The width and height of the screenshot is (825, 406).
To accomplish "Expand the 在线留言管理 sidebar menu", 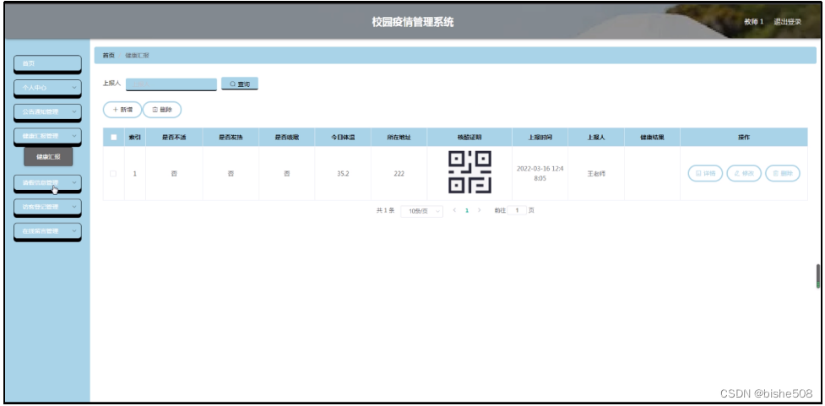I will [x=47, y=231].
